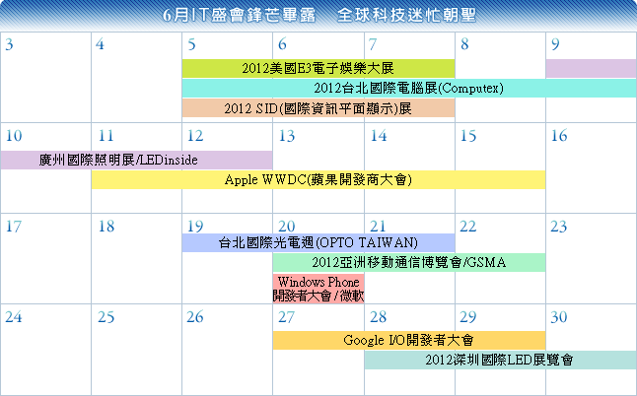The height and width of the screenshot is (396, 637).
Task: Open the 台北國際光電週 (OPTO TAIWAN) event
Action: [318, 242]
